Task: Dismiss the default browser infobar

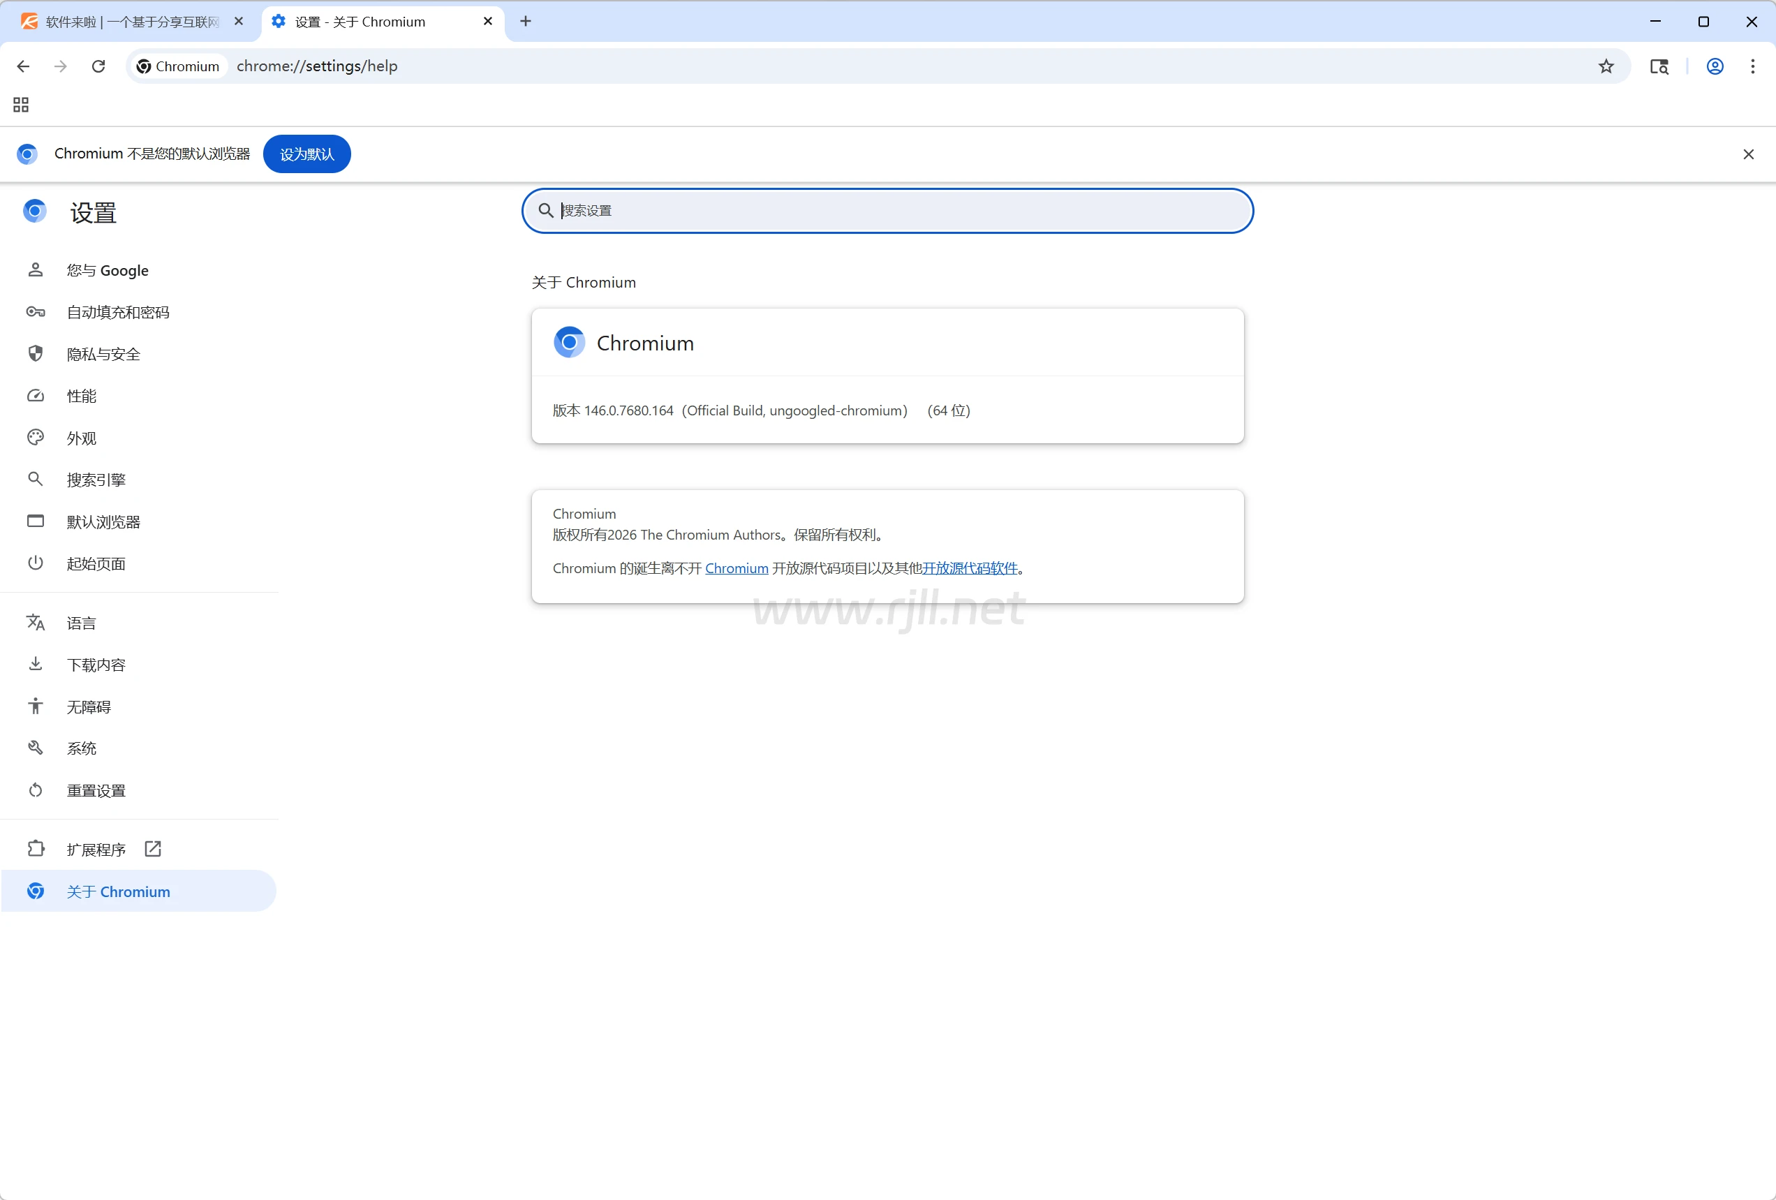Action: point(1747,154)
